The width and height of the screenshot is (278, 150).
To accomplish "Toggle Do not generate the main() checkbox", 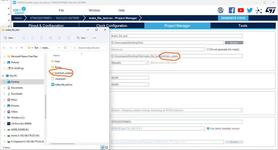I will (x=208, y=50).
